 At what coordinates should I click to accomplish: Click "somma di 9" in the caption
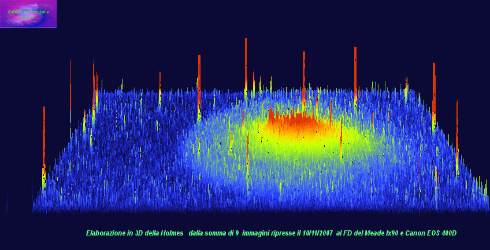click(222, 233)
